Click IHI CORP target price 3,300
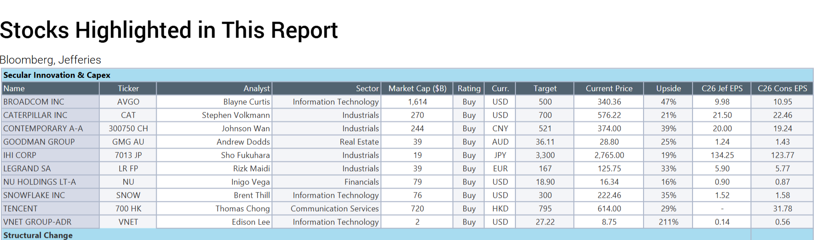This screenshot has width=814, height=240. point(545,155)
